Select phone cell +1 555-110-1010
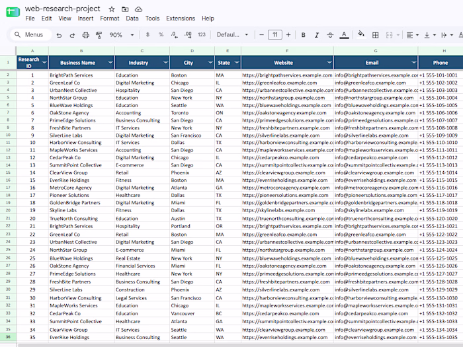The height and width of the screenshot is (347, 463). click(441, 143)
